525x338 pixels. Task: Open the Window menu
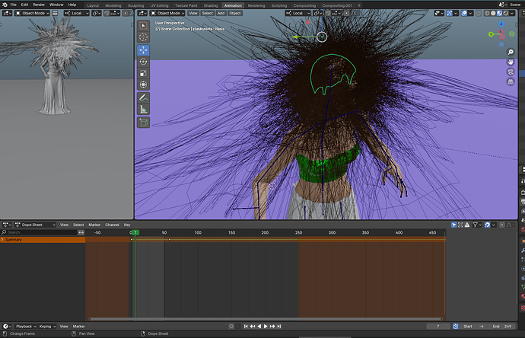click(56, 5)
